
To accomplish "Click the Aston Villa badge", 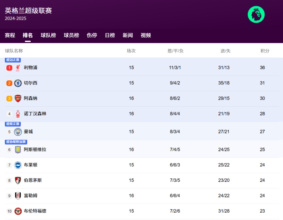I will (17, 149).
